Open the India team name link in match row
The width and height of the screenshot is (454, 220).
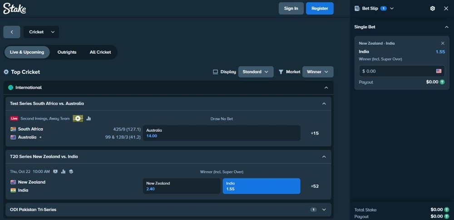[x=23, y=190]
